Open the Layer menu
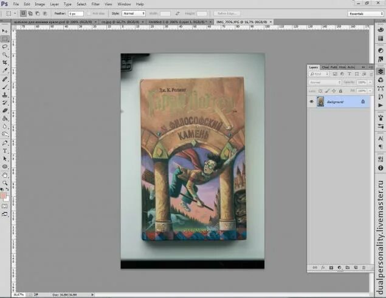The image size is (386, 298). tap(54, 4)
